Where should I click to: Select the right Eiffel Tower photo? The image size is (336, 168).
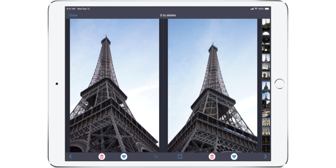coord(212,85)
